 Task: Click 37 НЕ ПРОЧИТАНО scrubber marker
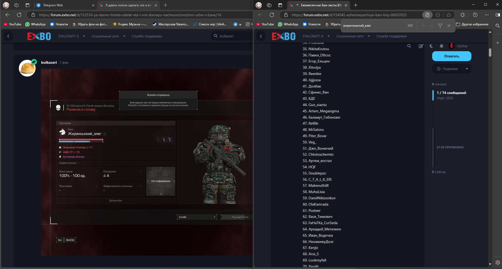(450, 147)
